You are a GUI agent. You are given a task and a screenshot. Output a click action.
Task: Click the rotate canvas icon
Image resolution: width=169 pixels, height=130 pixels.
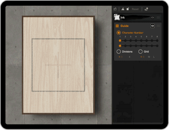coord(128,9)
